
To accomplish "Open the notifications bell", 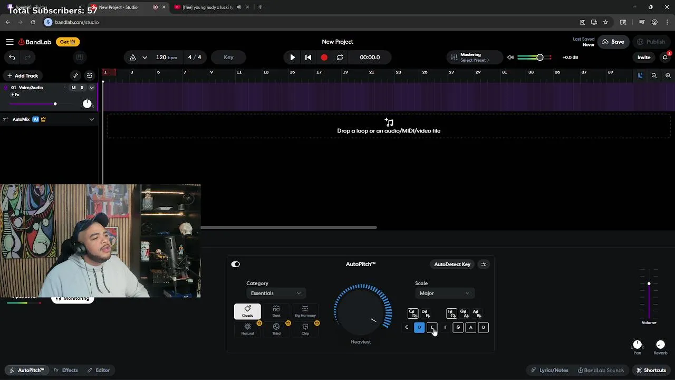I will click(x=665, y=57).
